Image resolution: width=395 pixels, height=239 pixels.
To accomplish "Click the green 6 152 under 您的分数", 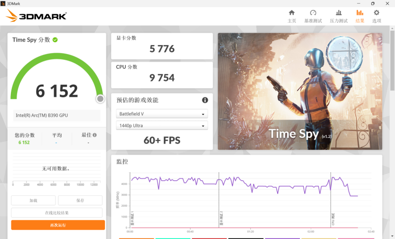I will [x=24, y=143].
